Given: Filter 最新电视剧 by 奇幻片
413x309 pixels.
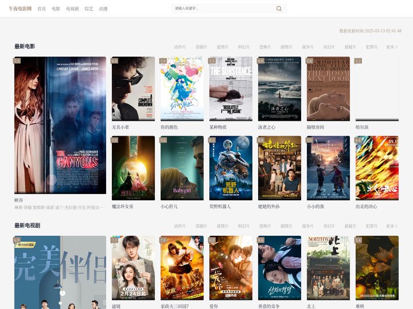Looking at the screenshot, I should 329,226.
